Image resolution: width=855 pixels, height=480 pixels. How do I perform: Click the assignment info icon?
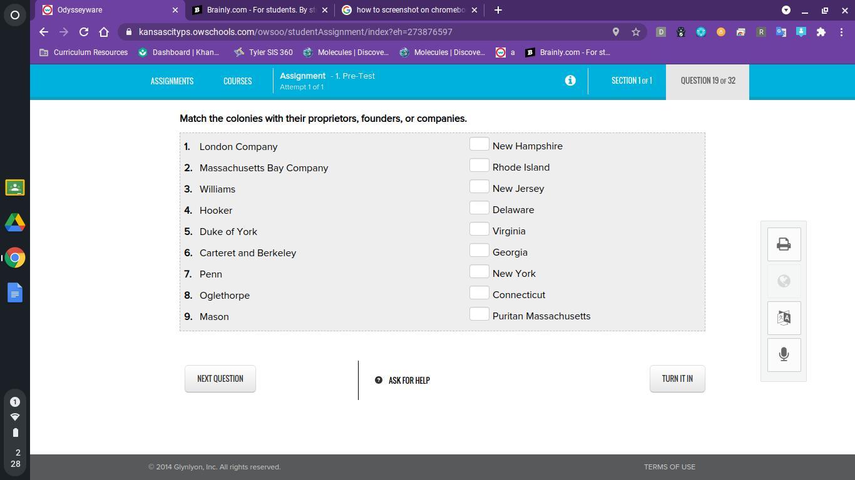(x=570, y=81)
